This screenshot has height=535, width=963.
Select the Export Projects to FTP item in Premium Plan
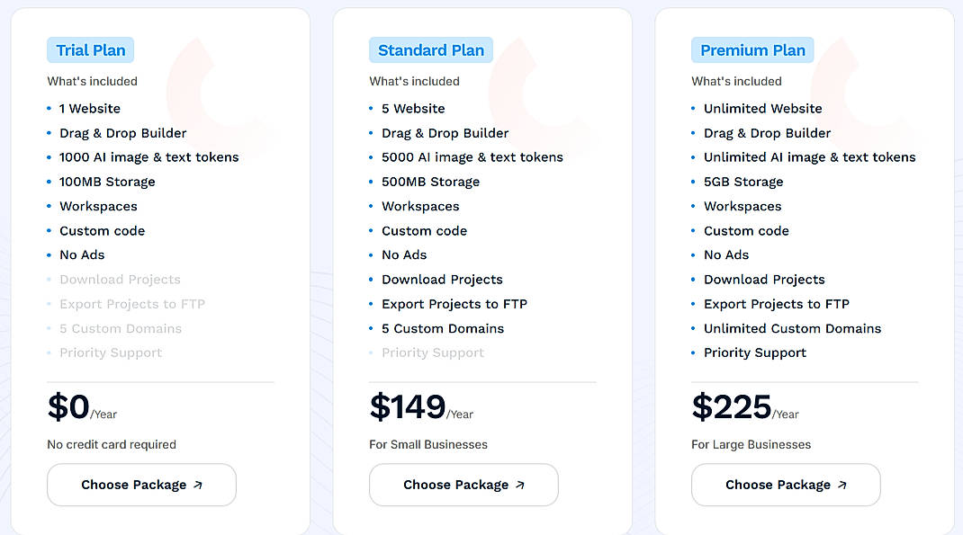(776, 304)
